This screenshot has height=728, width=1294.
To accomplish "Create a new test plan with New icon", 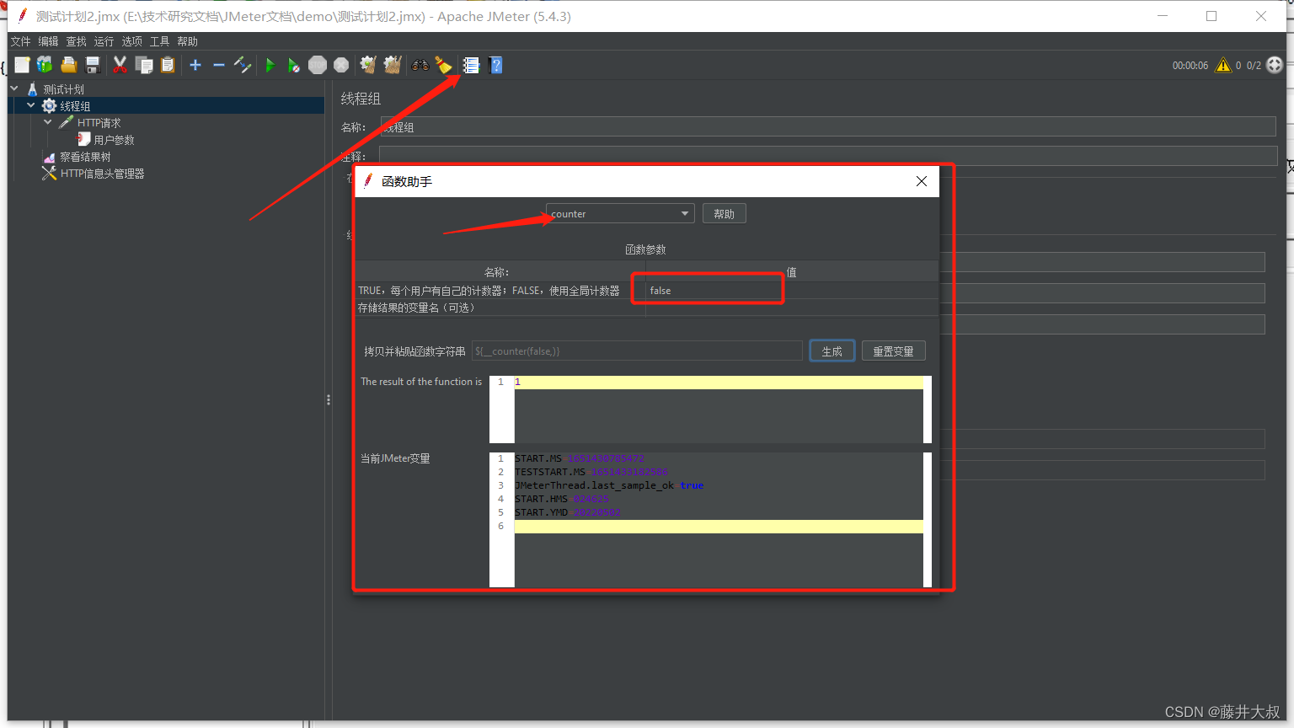I will [22, 65].
